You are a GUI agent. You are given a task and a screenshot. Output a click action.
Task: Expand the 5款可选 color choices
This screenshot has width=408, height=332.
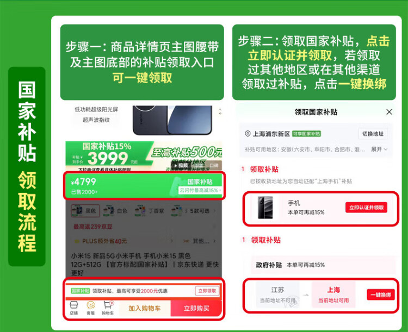click(x=200, y=211)
